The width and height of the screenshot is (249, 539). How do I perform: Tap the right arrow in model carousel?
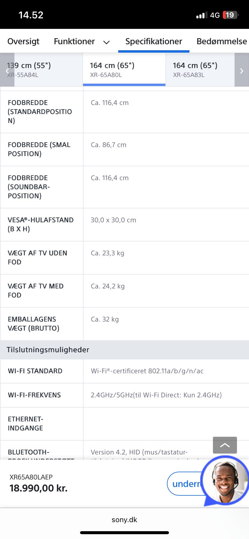pyautogui.click(x=241, y=71)
